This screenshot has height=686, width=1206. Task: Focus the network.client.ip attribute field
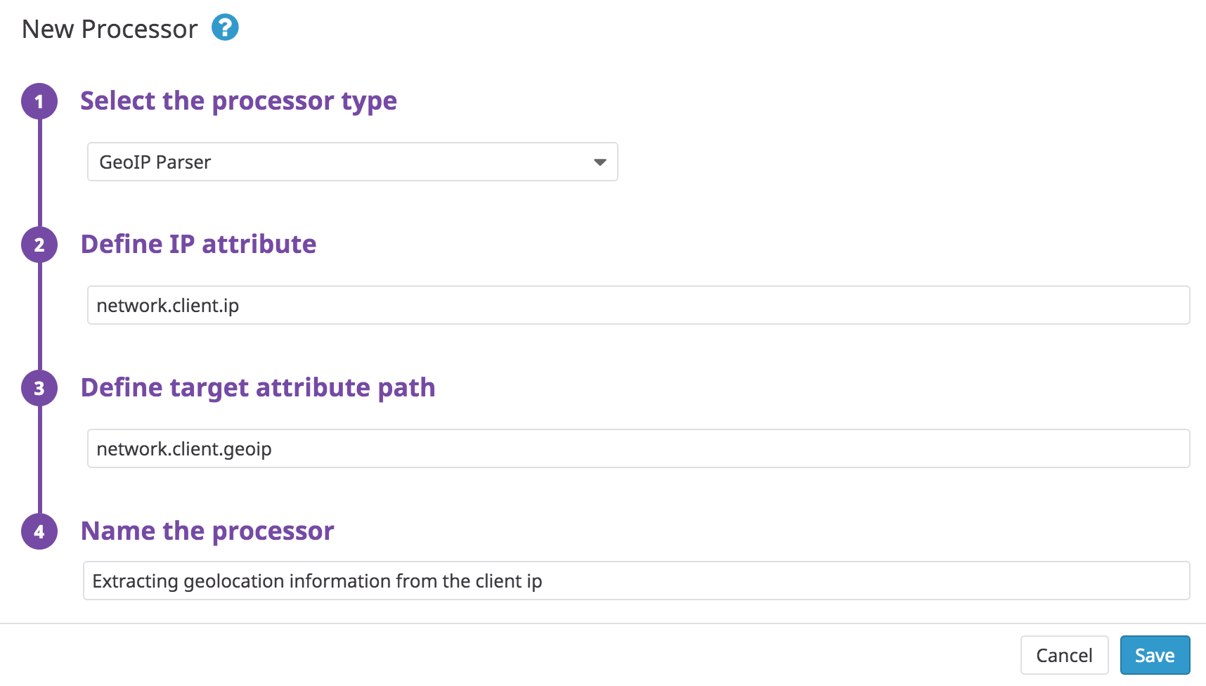point(637,306)
